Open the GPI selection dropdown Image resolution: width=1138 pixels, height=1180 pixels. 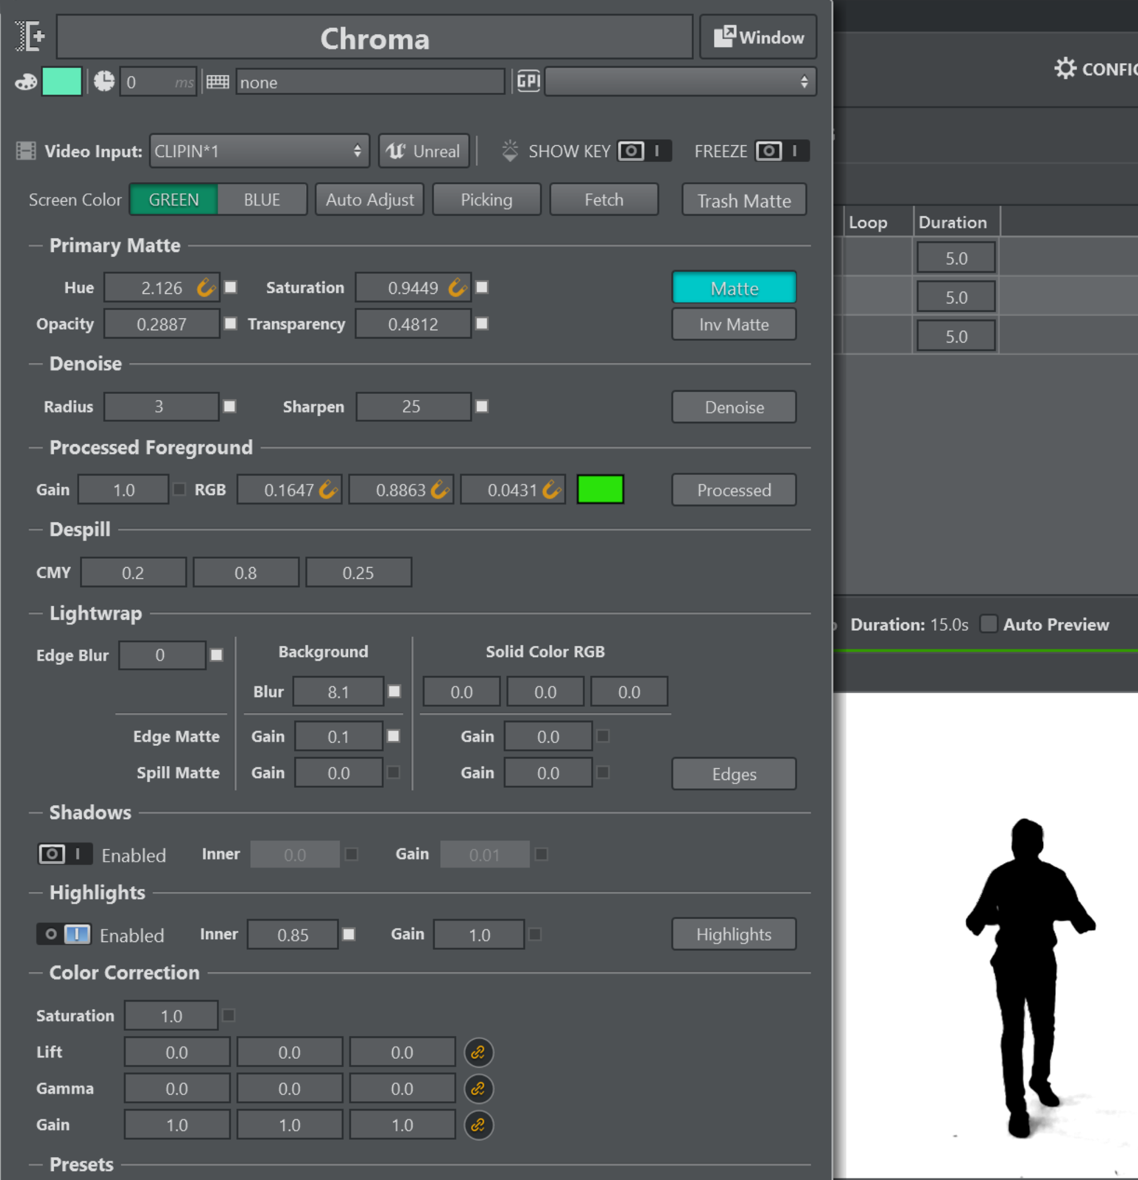(x=680, y=82)
